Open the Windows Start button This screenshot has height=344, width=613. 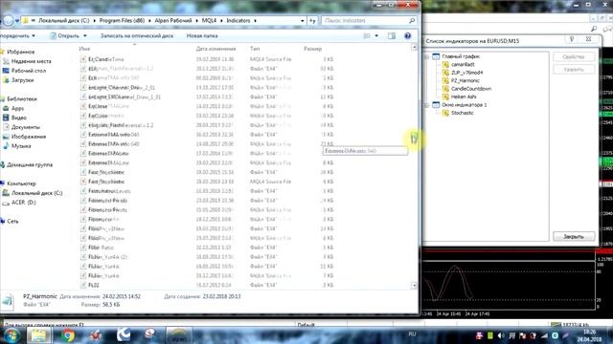tap(11, 335)
